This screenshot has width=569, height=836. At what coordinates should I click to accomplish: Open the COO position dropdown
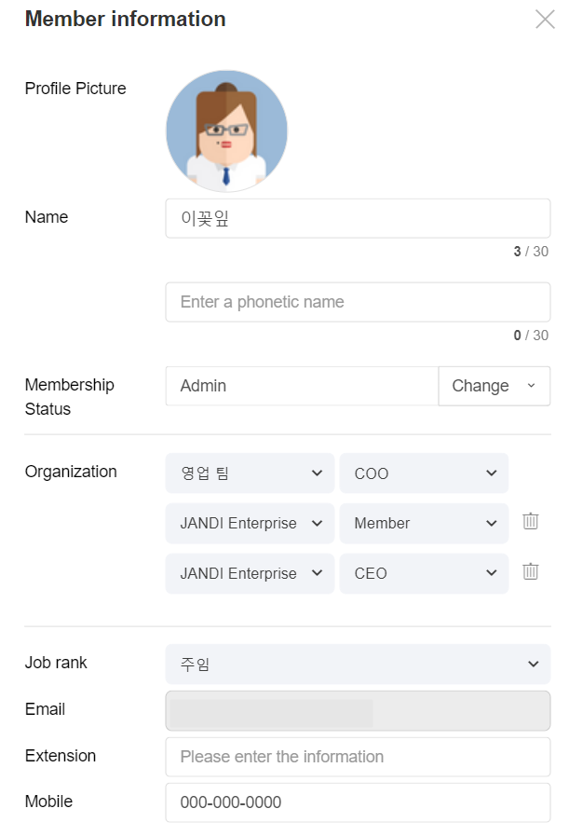click(x=424, y=473)
